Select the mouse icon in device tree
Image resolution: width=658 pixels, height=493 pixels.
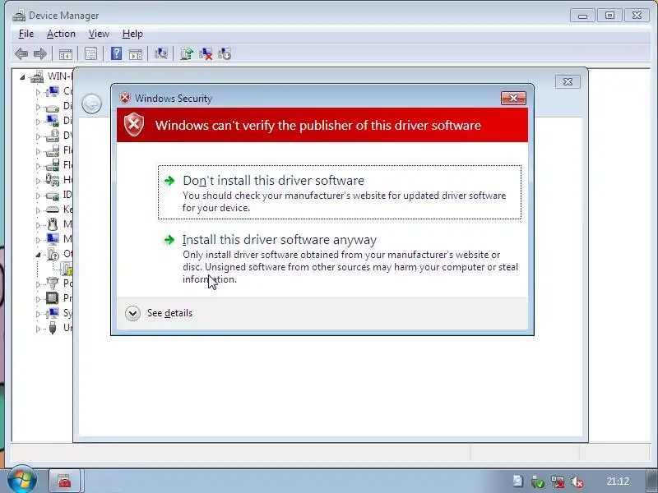click(53, 224)
